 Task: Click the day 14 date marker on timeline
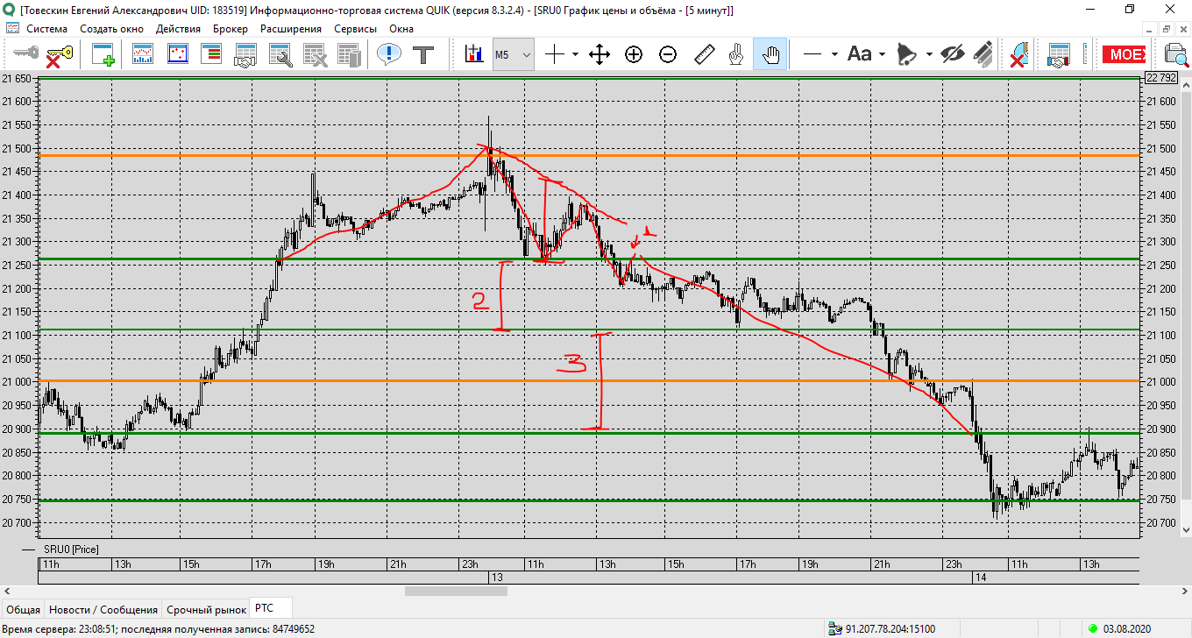click(981, 578)
